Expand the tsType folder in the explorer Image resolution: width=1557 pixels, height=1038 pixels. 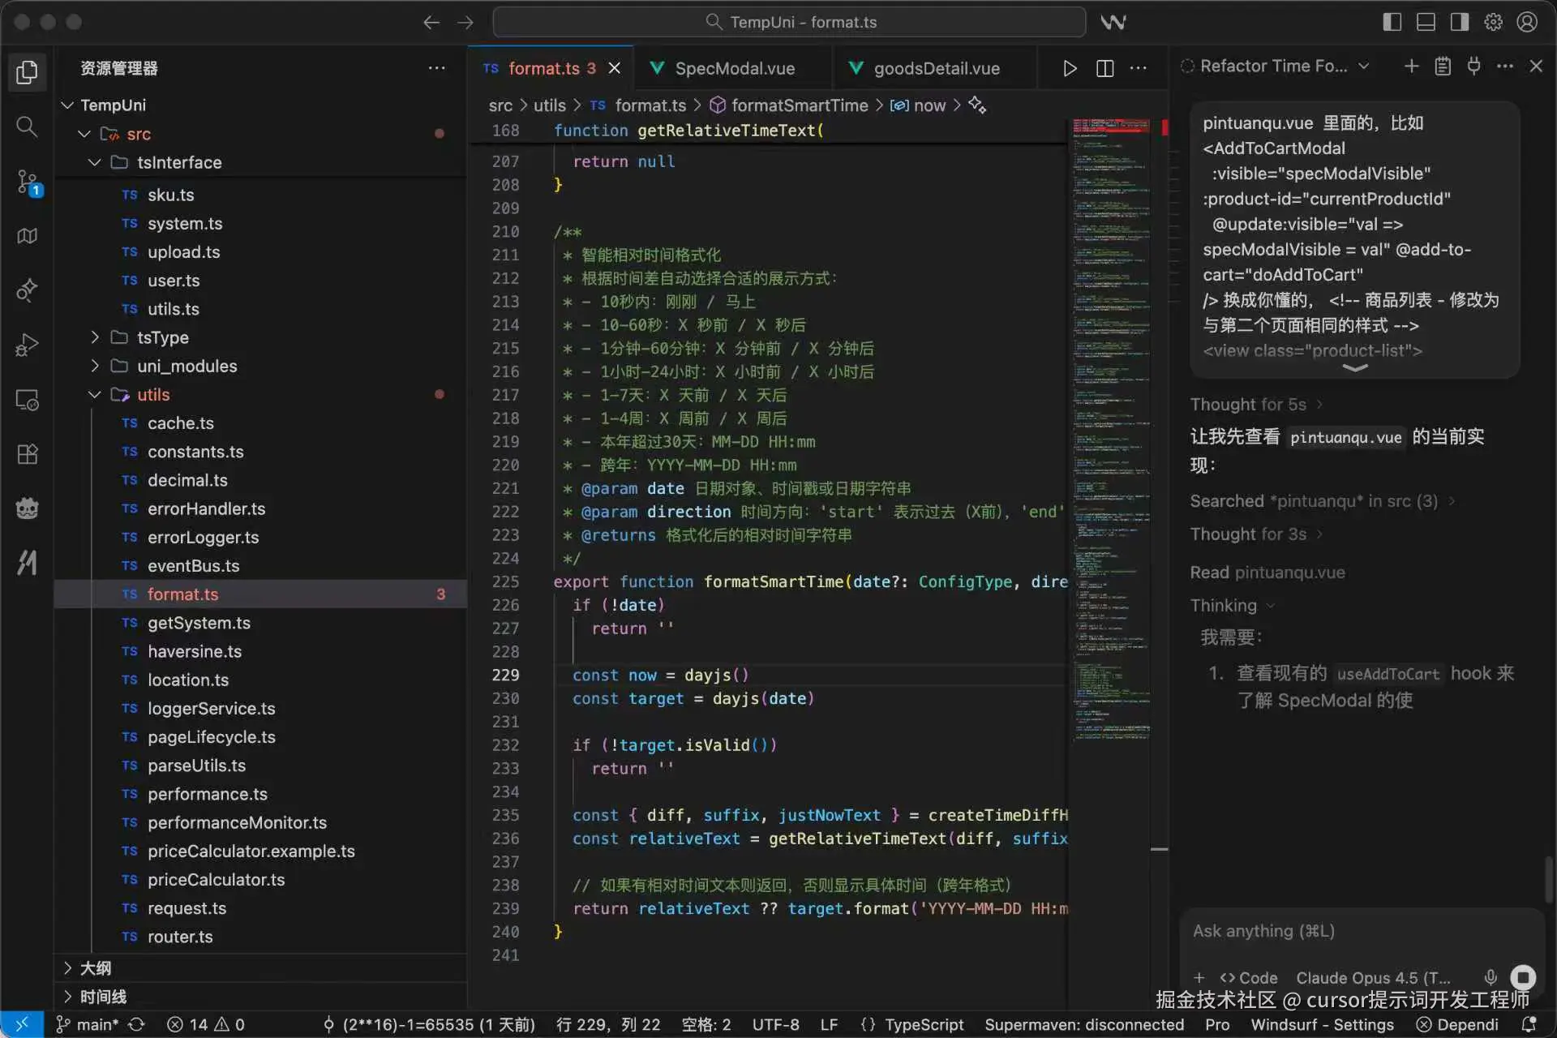click(94, 337)
